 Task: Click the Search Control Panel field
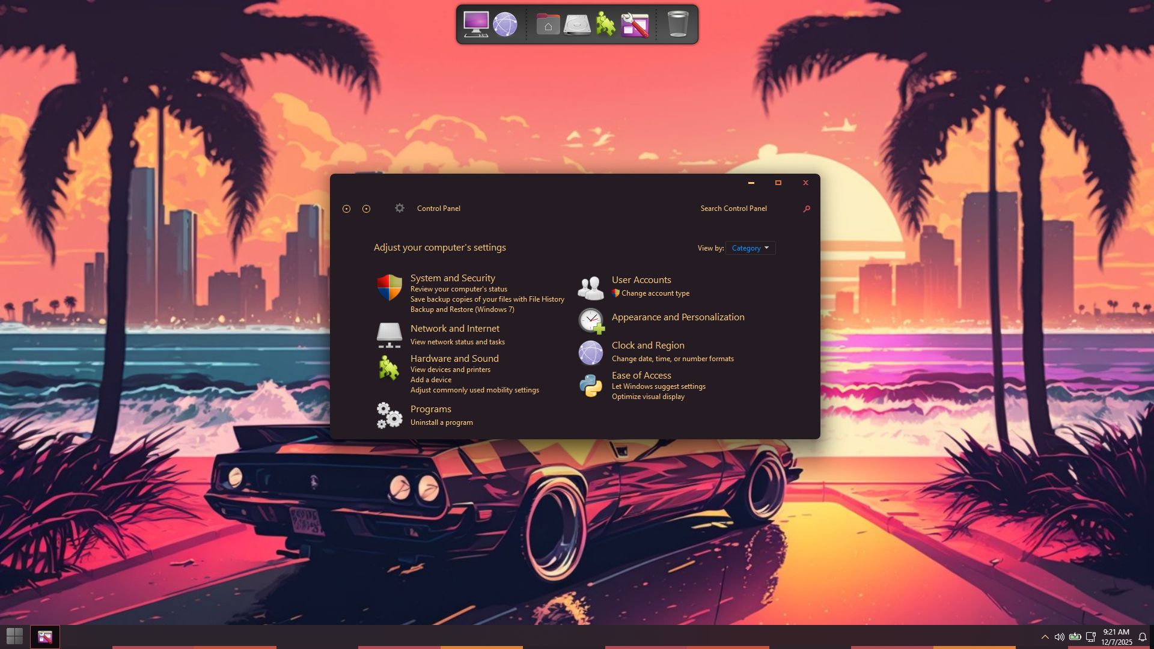(745, 209)
